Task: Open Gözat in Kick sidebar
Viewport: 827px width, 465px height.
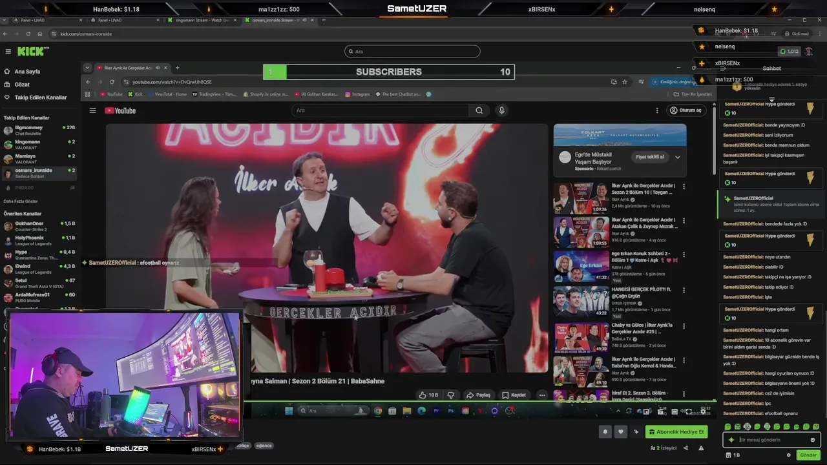Action: tap(17, 85)
